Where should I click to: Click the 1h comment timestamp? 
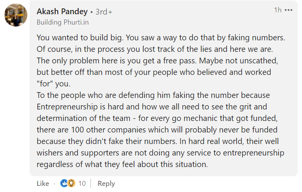coord(278,10)
